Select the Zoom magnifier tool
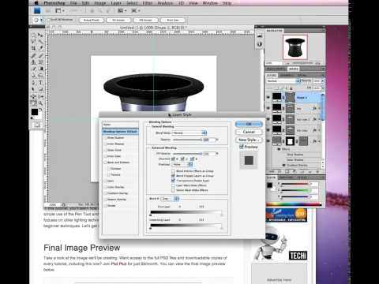Viewport: 379px width, 284px height. point(41,103)
